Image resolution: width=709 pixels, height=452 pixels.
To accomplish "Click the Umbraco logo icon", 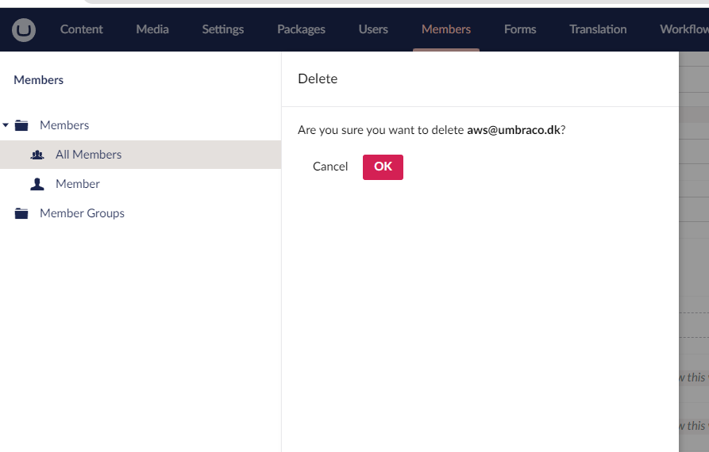I will point(24,30).
